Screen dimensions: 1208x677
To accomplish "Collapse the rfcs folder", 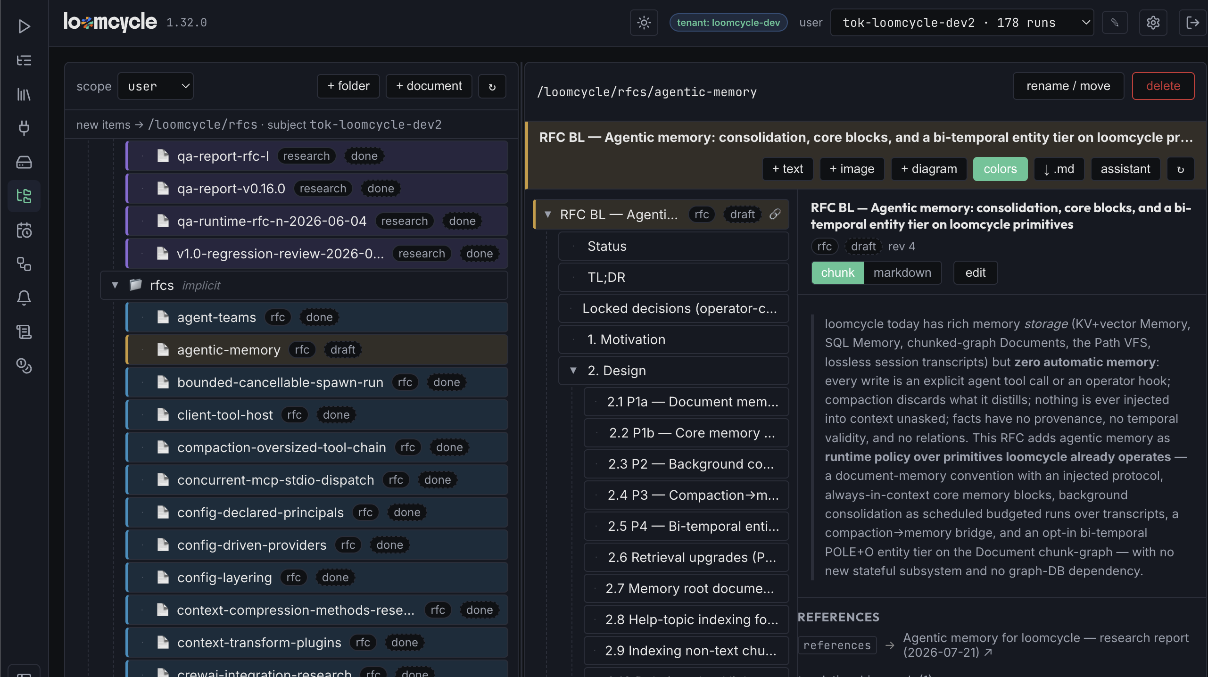I will click(x=115, y=285).
